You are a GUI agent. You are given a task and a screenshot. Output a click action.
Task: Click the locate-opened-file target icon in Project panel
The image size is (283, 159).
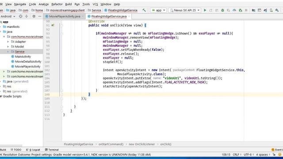coord(21,16)
